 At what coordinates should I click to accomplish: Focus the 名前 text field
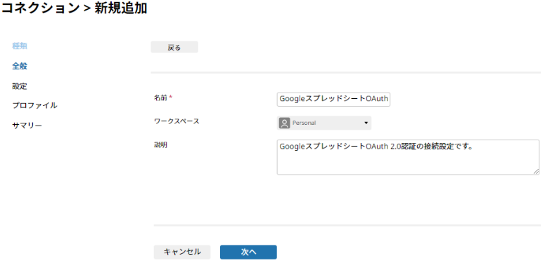click(333, 99)
